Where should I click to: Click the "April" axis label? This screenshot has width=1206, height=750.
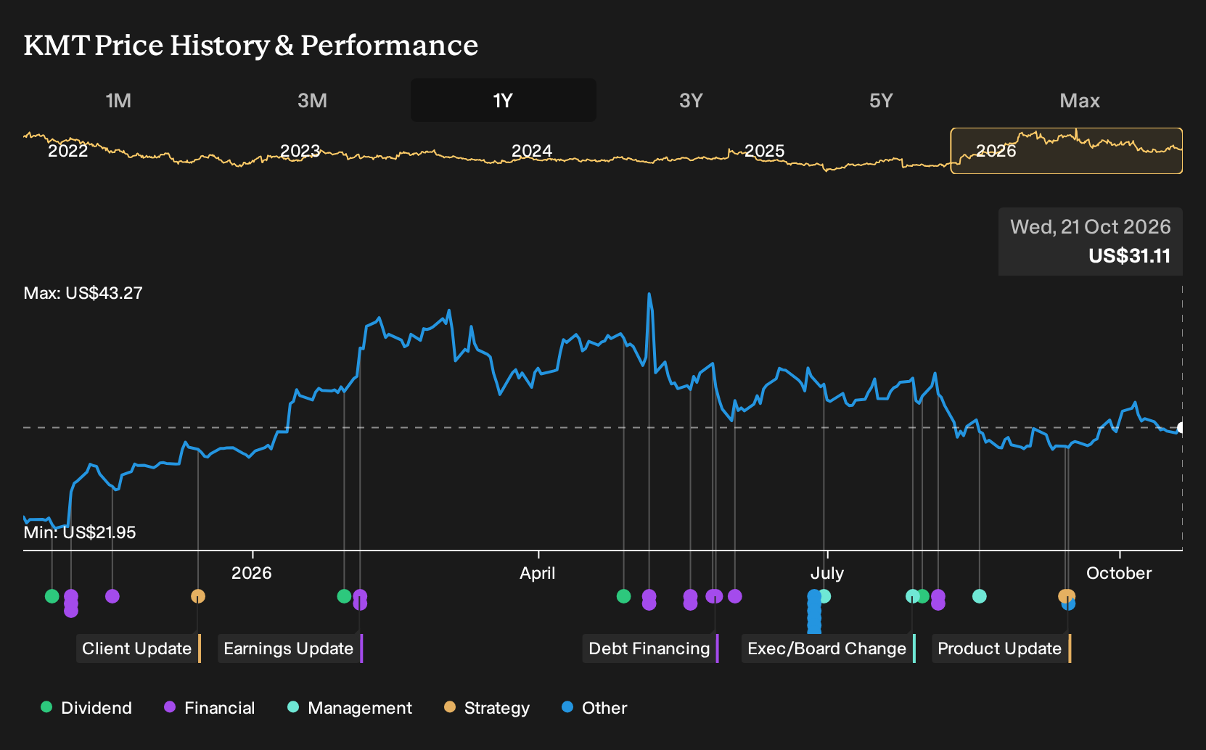(538, 573)
